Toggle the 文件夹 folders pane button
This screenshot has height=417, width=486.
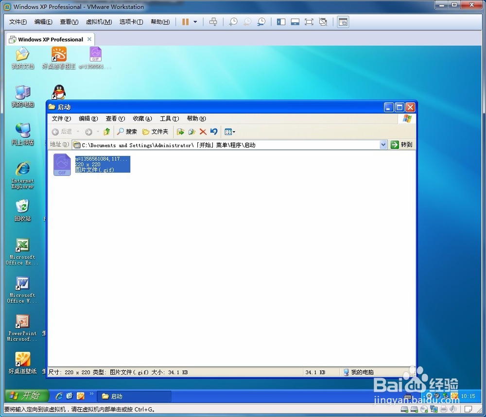(x=156, y=132)
